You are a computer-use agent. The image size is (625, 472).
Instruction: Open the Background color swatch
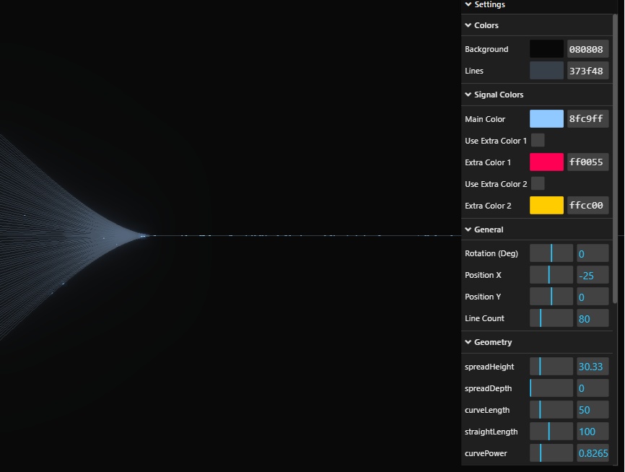pyautogui.click(x=546, y=49)
